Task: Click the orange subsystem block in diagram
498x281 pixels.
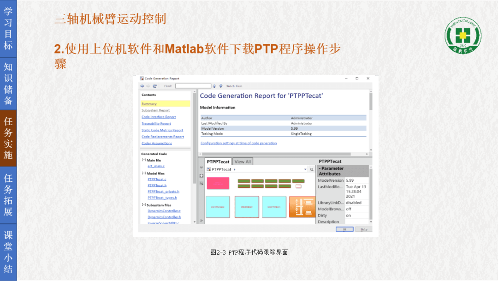Action: (x=302, y=207)
